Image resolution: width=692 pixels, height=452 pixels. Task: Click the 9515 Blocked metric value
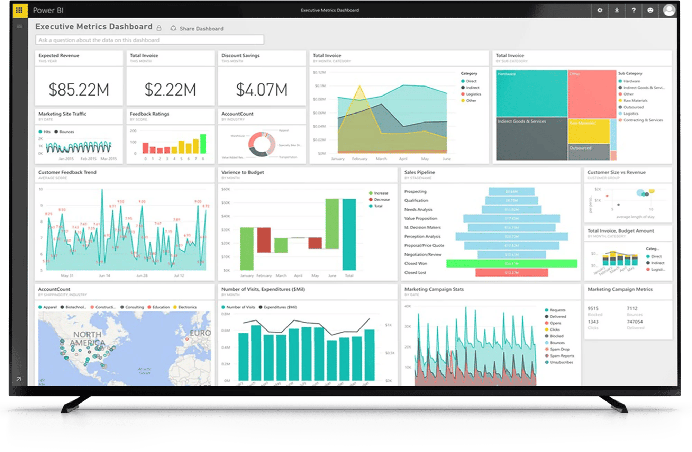pyautogui.click(x=593, y=308)
